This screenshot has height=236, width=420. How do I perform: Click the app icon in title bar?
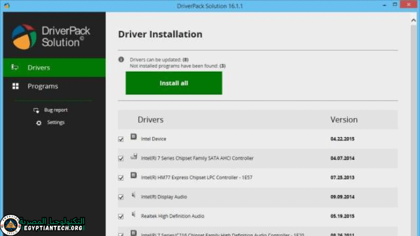pyautogui.click(x=7, y=5)
